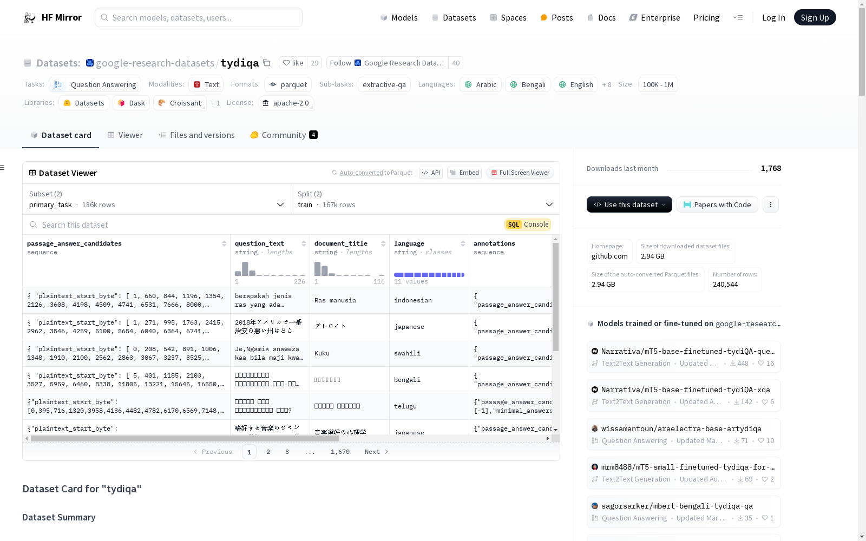Open the dataset viewer API button
The width and height of the screenshot is (866, 541).
[431, 173]
